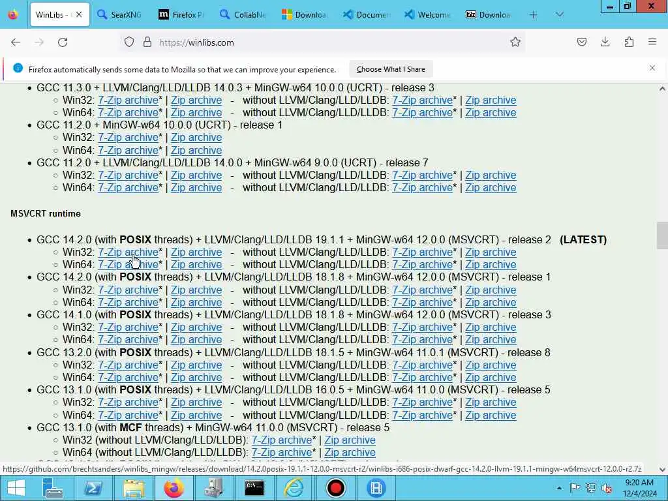
Task: Launch Internet Explorer from the taskbar
Action: tap(294, 488)
